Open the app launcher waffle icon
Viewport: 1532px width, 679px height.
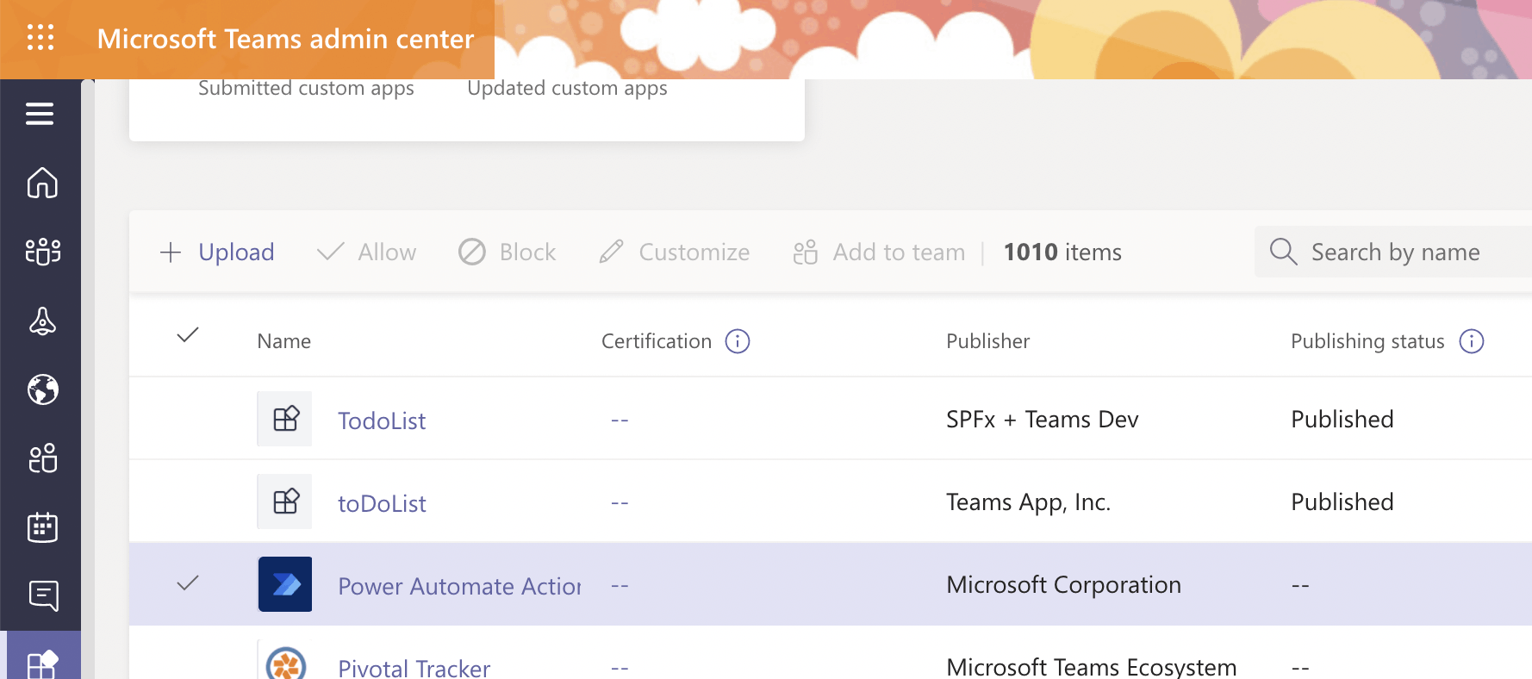[40, 38]
